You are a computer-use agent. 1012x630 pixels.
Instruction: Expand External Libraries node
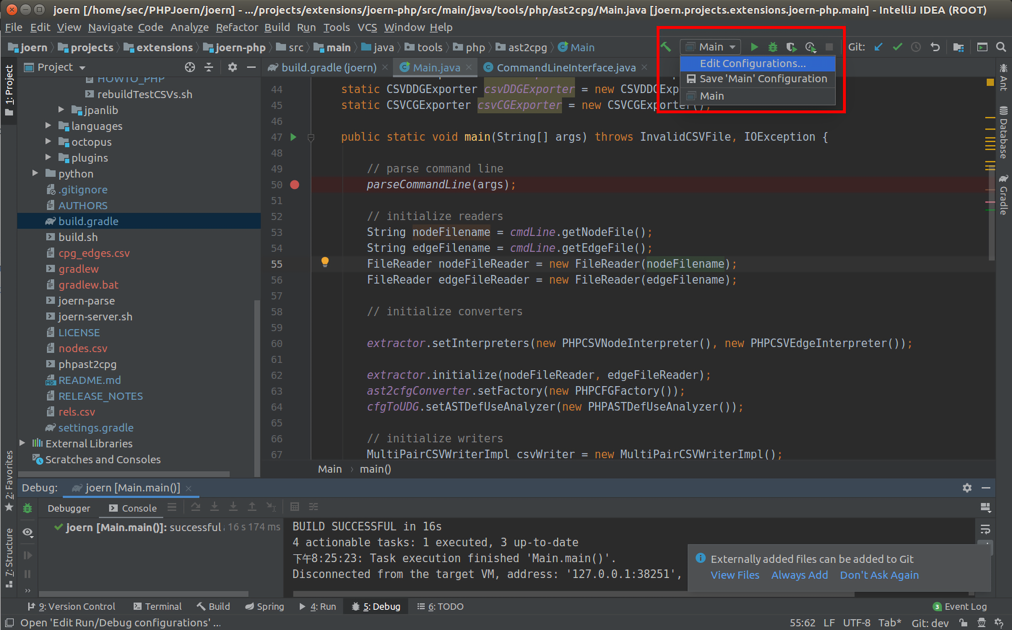pos(22,443)
